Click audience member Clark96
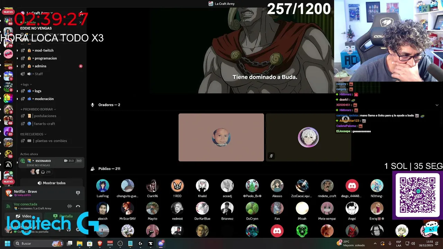The height and width of the screenshot is (249, 443). (152, 188)
